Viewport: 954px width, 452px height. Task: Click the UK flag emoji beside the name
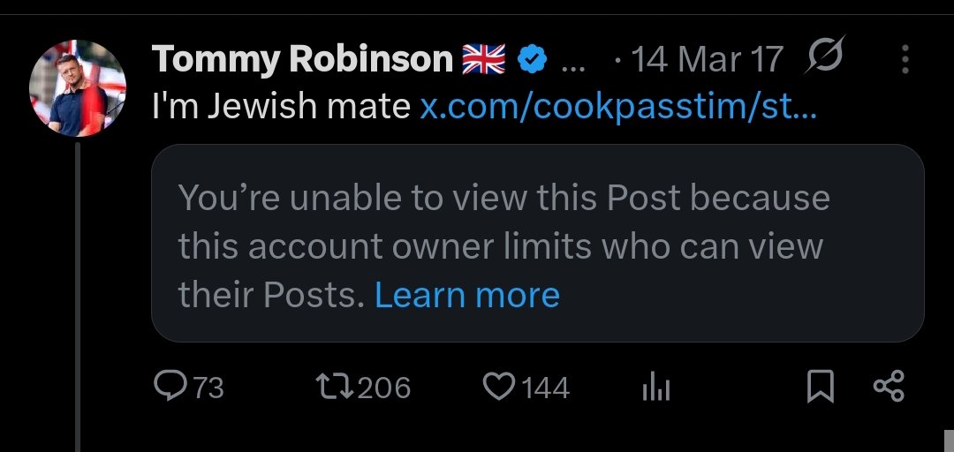click(x=483, y=60)
